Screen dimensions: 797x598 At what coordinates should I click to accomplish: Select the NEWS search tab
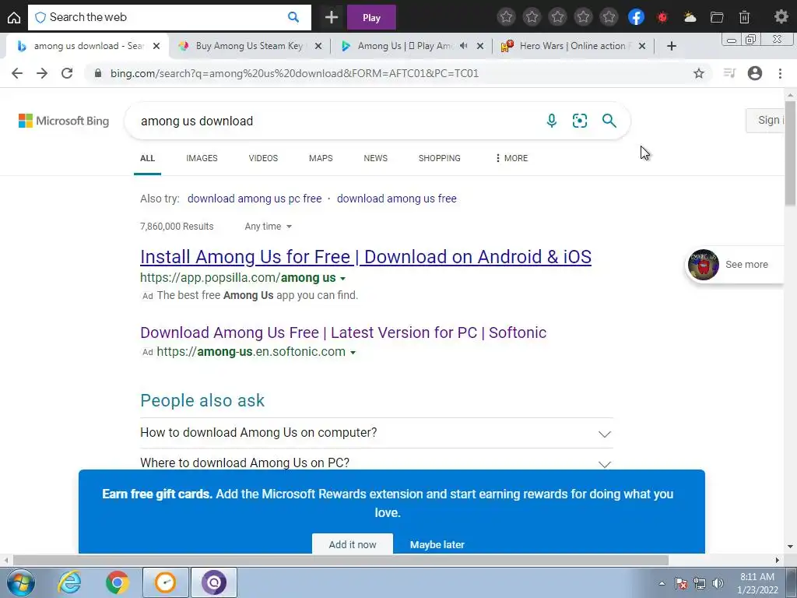[x=376, y=158]
